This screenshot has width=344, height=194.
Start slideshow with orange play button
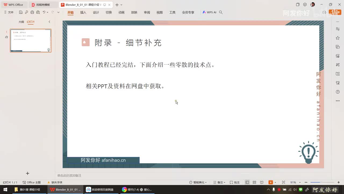(271, 182)
